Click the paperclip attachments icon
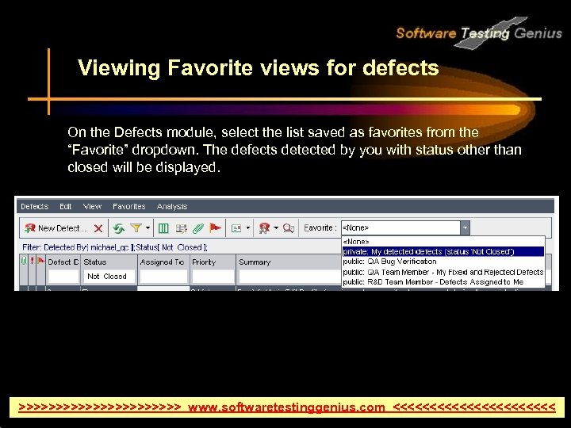The image size is (571, 428). click(198, 228)
